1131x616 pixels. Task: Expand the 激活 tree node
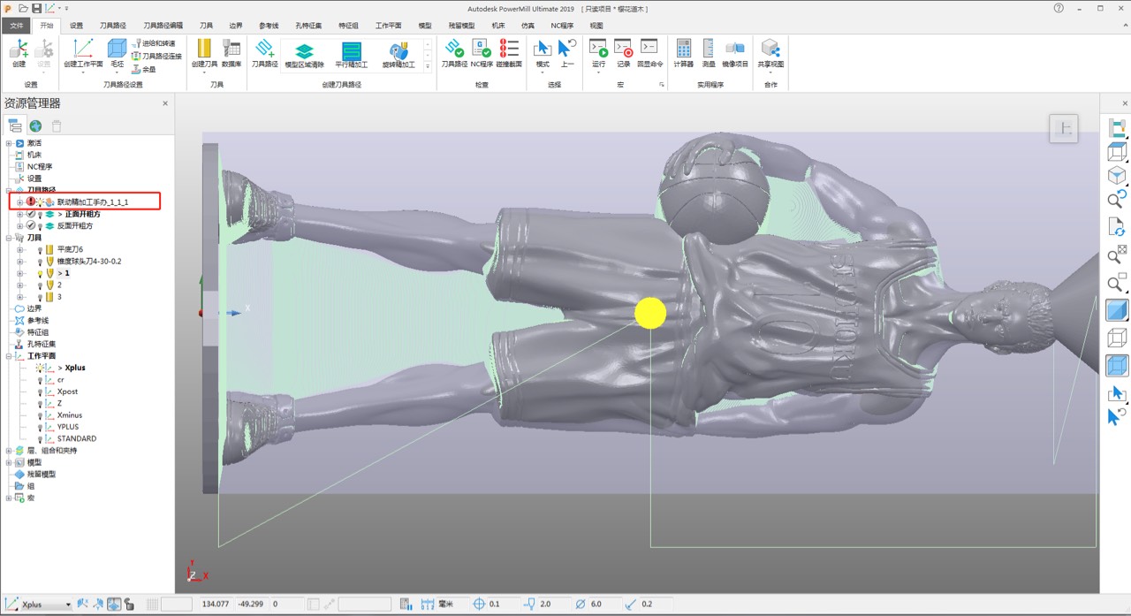tap(9, 143)
